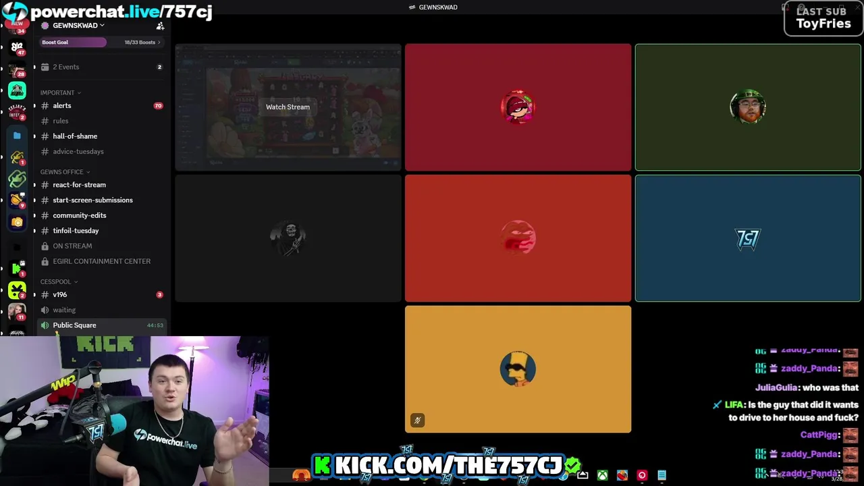Screen dimensions: 864x486
Task: Collapse the CESSPOOL channel category
Action: (59, 281)
